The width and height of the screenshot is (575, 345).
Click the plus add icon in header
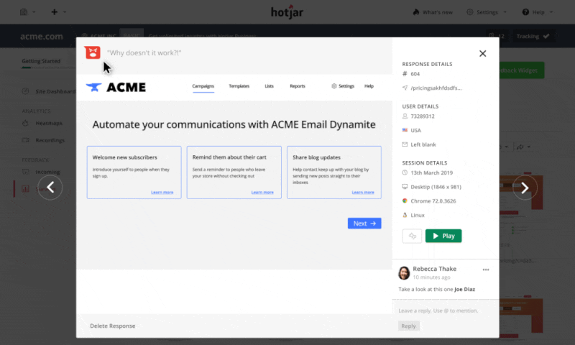pyautogui.click(x=55, y=11)
